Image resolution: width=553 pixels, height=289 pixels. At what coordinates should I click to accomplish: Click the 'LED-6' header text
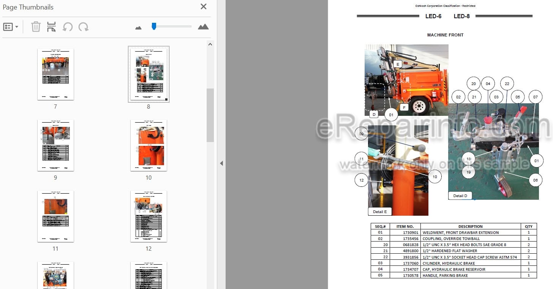[433, 16]
